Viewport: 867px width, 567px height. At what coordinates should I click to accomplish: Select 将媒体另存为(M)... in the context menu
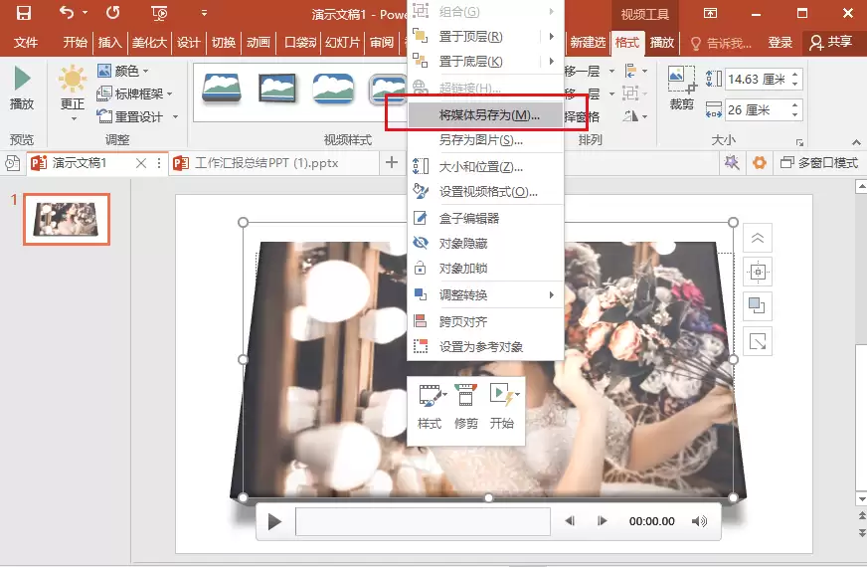pos(488,115)
